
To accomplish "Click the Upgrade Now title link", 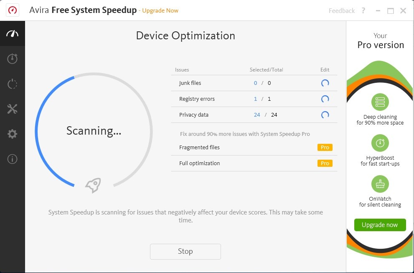I will click(160, 10).
